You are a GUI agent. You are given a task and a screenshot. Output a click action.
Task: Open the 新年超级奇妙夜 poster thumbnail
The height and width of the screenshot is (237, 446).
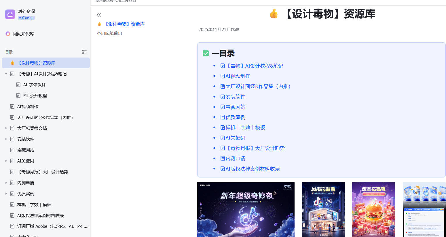(246, 210)
